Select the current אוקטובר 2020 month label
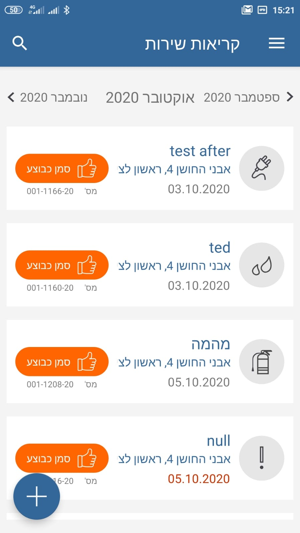Viewport: 300px width, 533px height. click(x=150, y=98)
